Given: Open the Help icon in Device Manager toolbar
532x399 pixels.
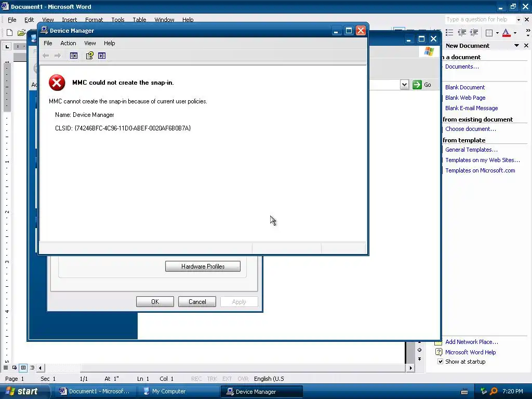Looking at the screenshot, I should (89, 56).
